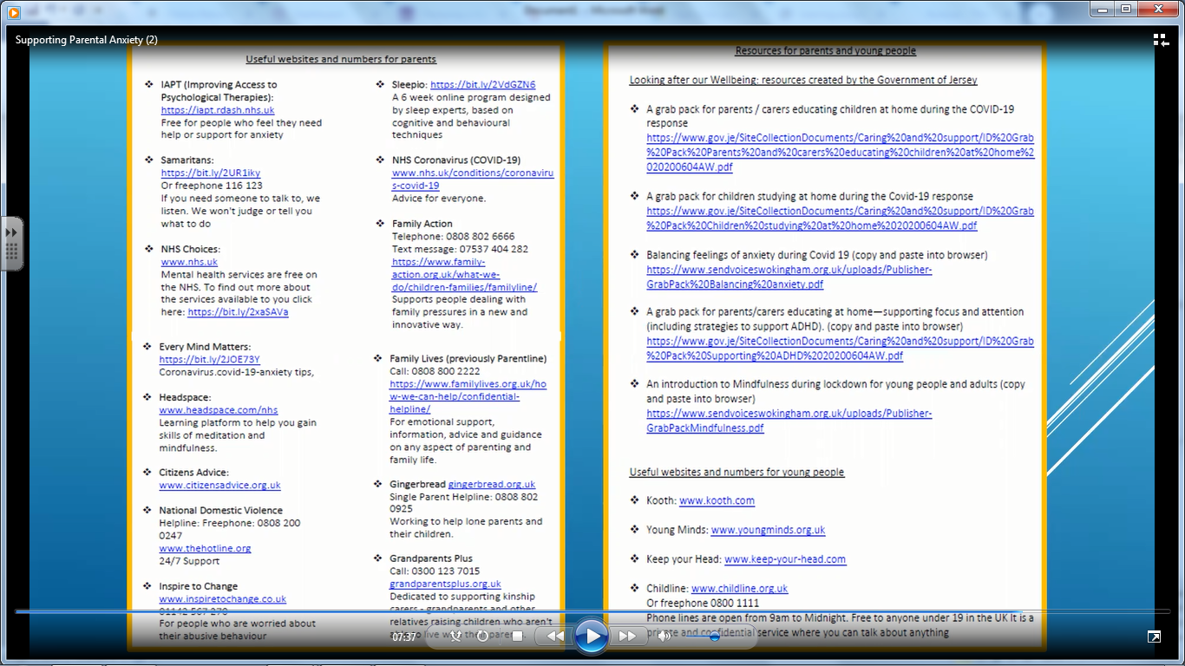Open the NHS Choices bit.ly/2xaSAVa link
This screenshot has height=666, width=1185.
click(238, 312)
